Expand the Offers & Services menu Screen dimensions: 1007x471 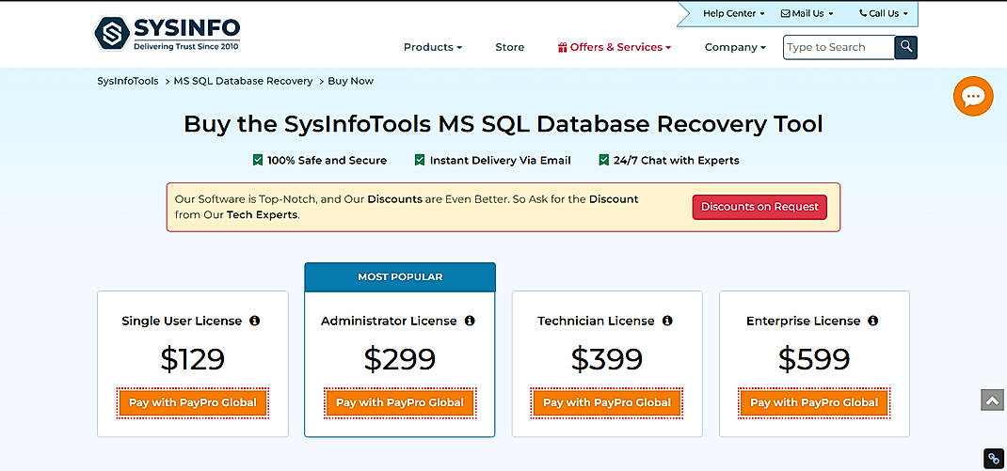click(614, 47)
